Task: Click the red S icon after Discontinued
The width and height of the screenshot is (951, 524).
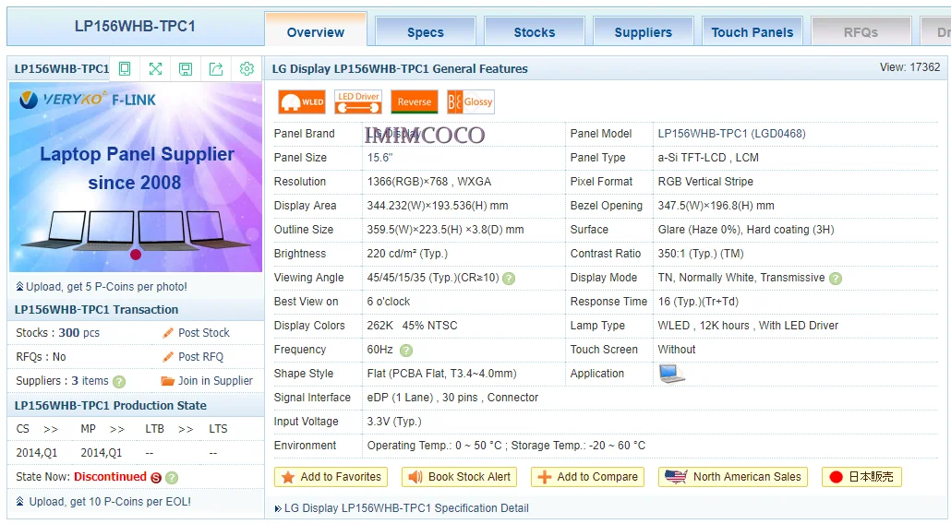Action: (156, 478)
